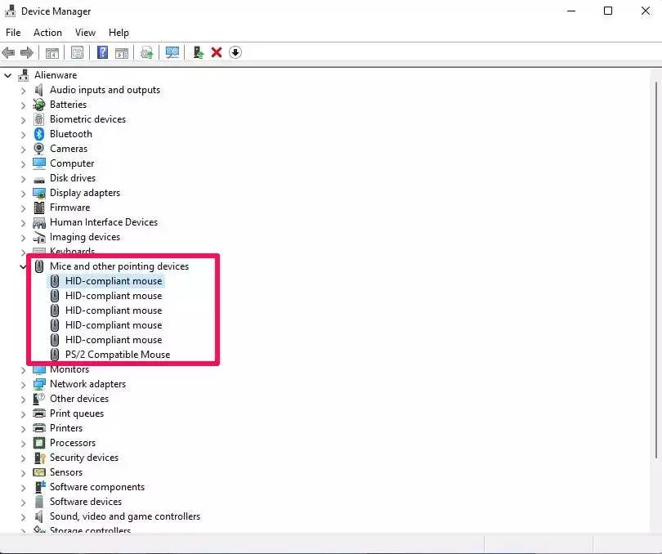
Task: Expand the Network adapters node
Action: (x=23, y=384)
